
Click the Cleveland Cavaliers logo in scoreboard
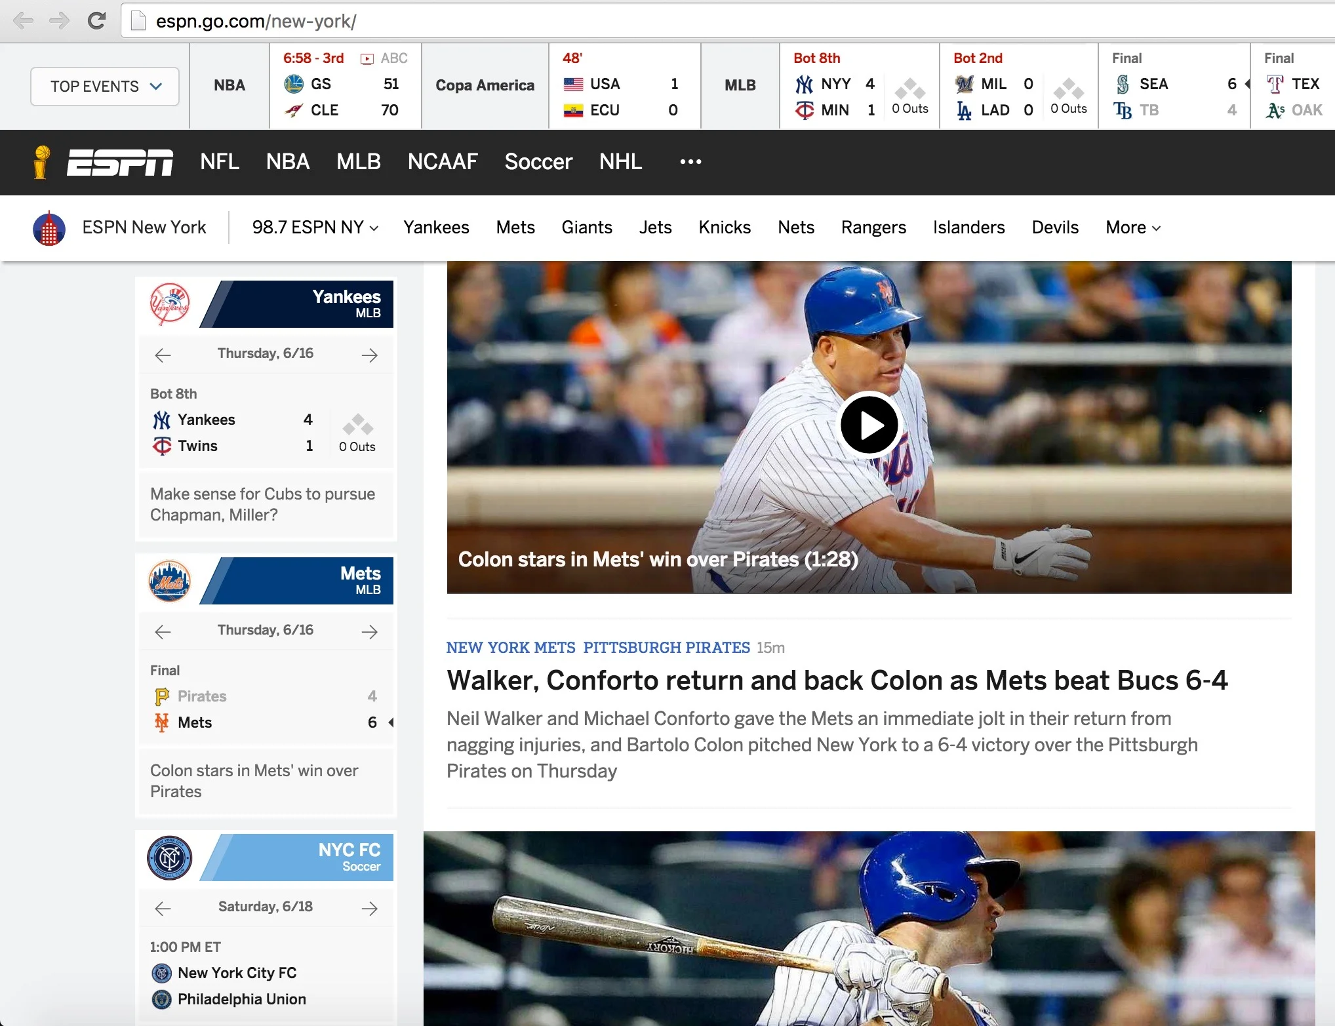[x=294, y=110]
